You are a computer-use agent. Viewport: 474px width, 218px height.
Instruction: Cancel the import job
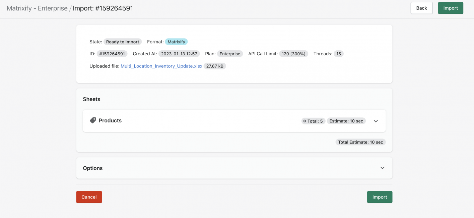(x=89, y=197)
